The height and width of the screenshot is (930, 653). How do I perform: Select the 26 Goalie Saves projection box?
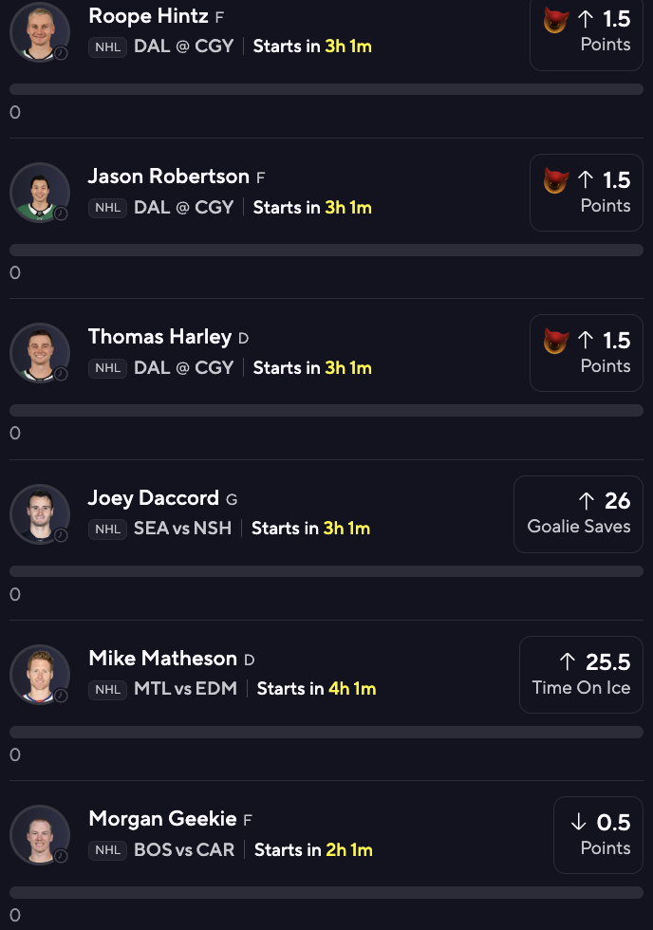click(578, 514)
